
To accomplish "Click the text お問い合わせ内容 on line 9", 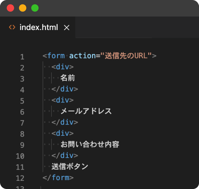I will [90, 144].
